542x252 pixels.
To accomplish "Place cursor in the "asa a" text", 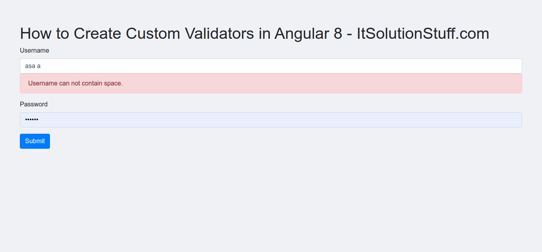I will tap(33, 66).
